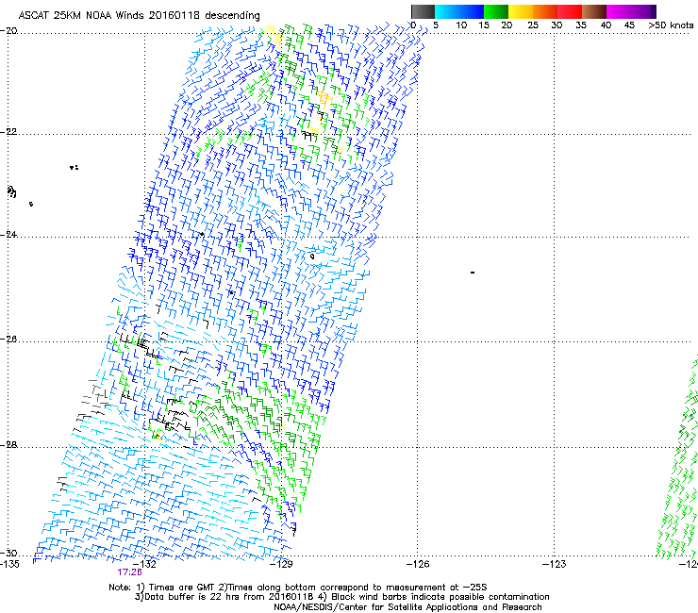Click the green wind swath at the right edge
Screen dimensions: 698x613
(679, 456)
